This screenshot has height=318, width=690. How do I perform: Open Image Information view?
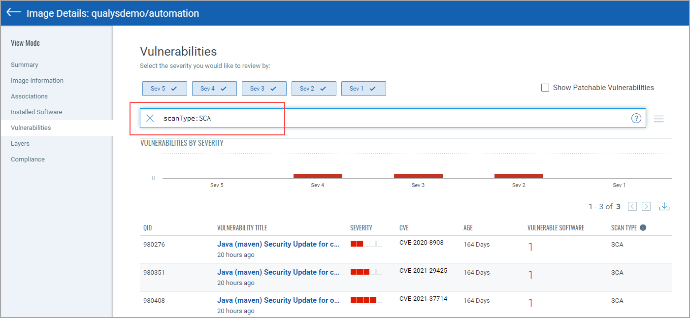pos(37,81)
